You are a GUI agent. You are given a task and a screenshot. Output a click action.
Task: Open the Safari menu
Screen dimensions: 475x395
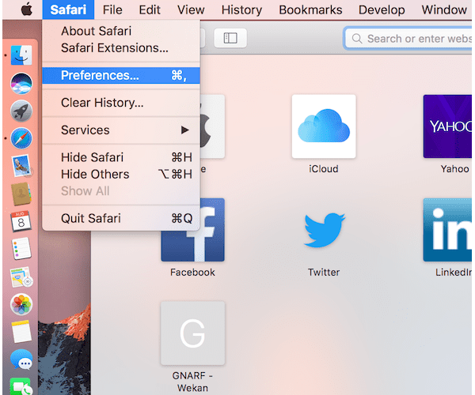pos(68,9)
